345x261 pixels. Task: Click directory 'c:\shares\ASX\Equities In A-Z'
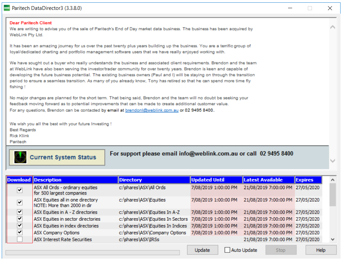tap(149, 212)
